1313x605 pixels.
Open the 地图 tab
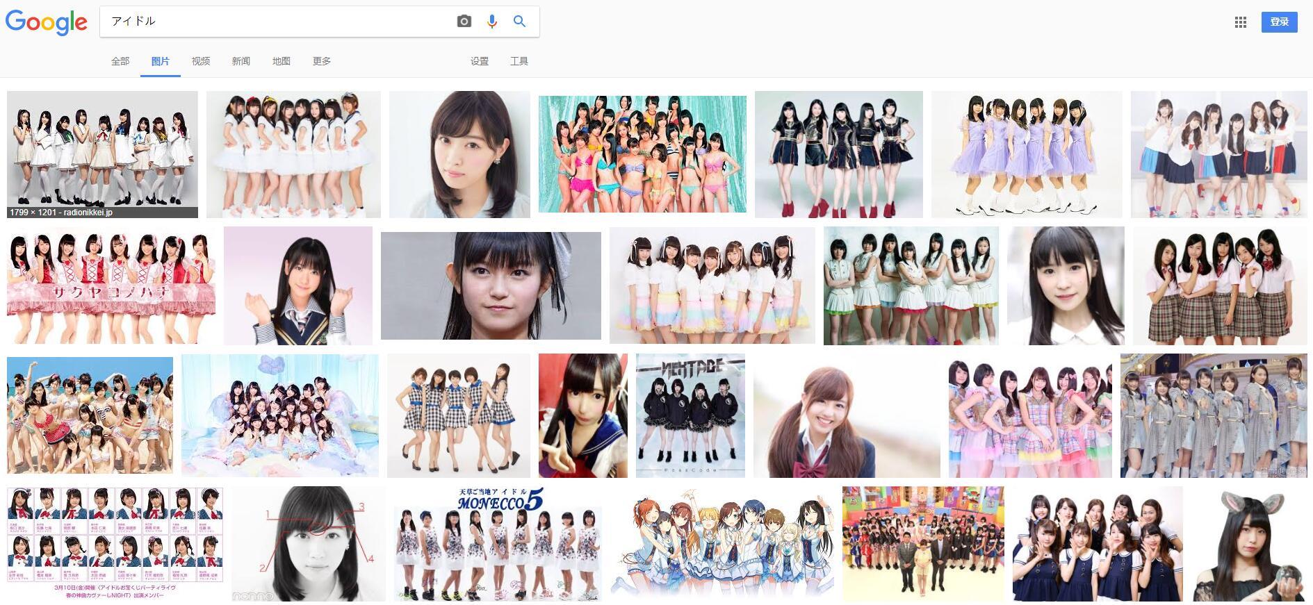tap(282, 61)
